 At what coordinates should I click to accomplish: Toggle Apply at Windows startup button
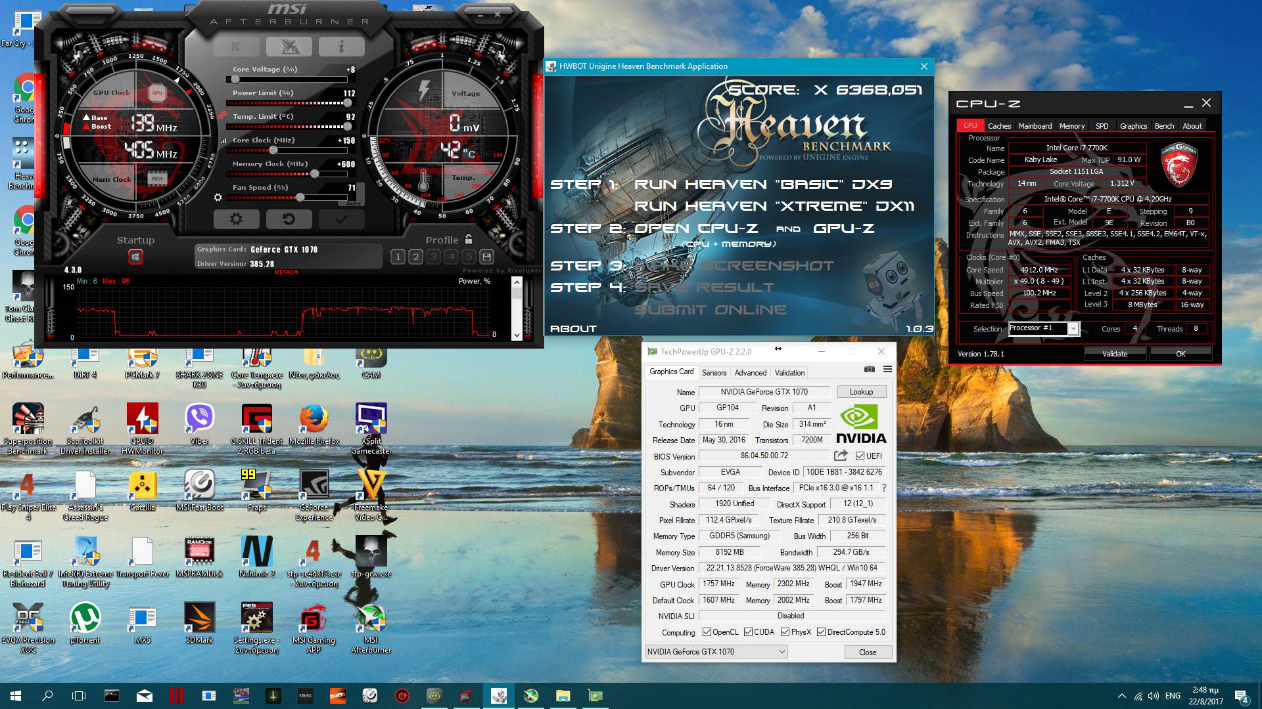click(x=135, y=257)
